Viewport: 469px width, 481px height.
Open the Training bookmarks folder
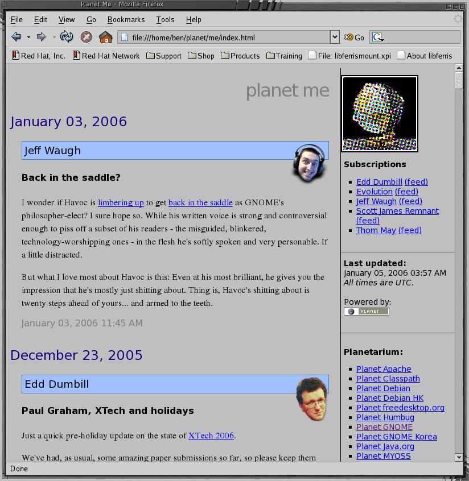coord(284,56)
